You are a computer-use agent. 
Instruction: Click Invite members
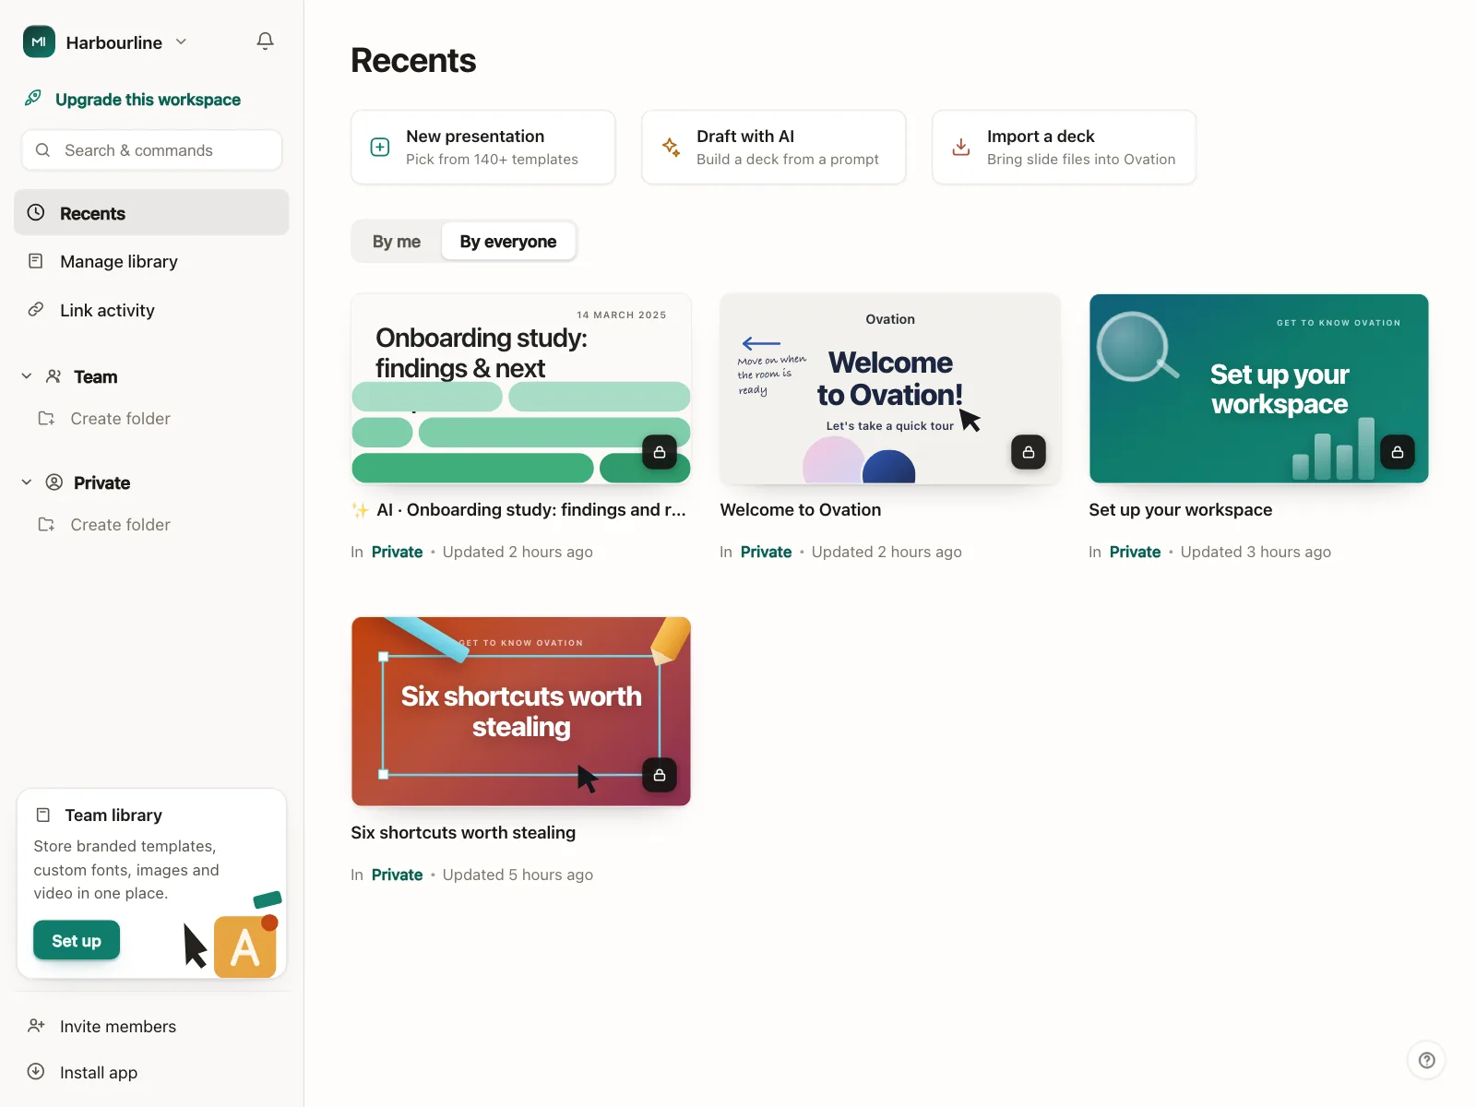coord(118,1027)
